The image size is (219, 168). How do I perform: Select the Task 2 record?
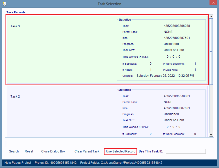click(x=60, y=113)
